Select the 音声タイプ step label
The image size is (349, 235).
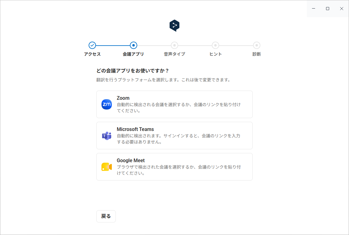(174, 54)
